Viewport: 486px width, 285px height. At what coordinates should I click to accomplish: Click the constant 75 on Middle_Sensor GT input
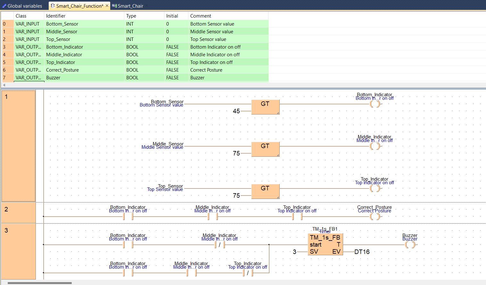point(236,153)
